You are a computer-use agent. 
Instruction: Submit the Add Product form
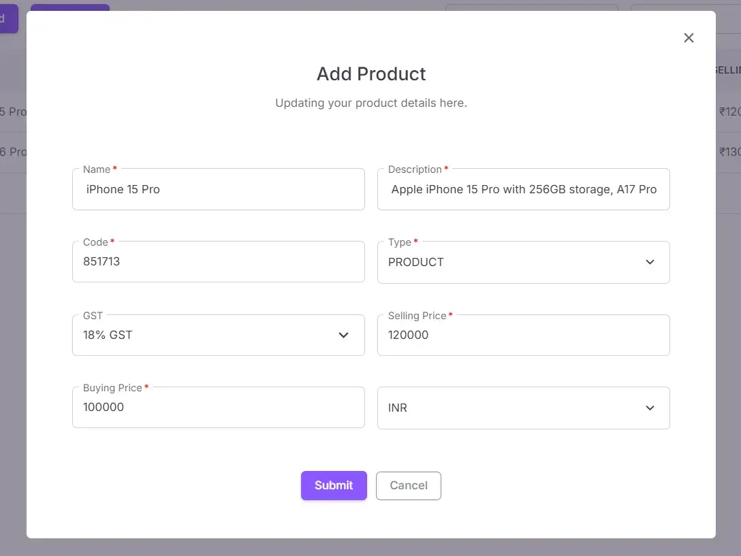pyautogui.click(x=334, y=486)
